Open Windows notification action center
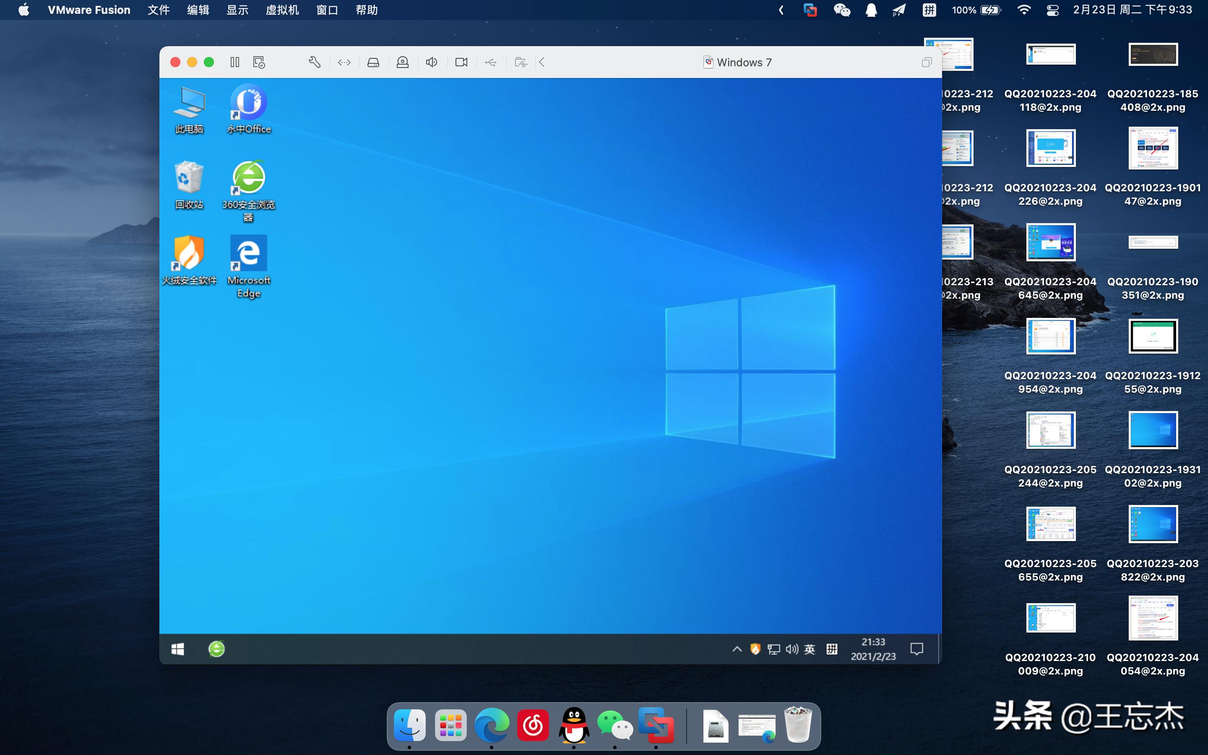The height and width of the screenshot is (755, 1208). coord(916,648)
